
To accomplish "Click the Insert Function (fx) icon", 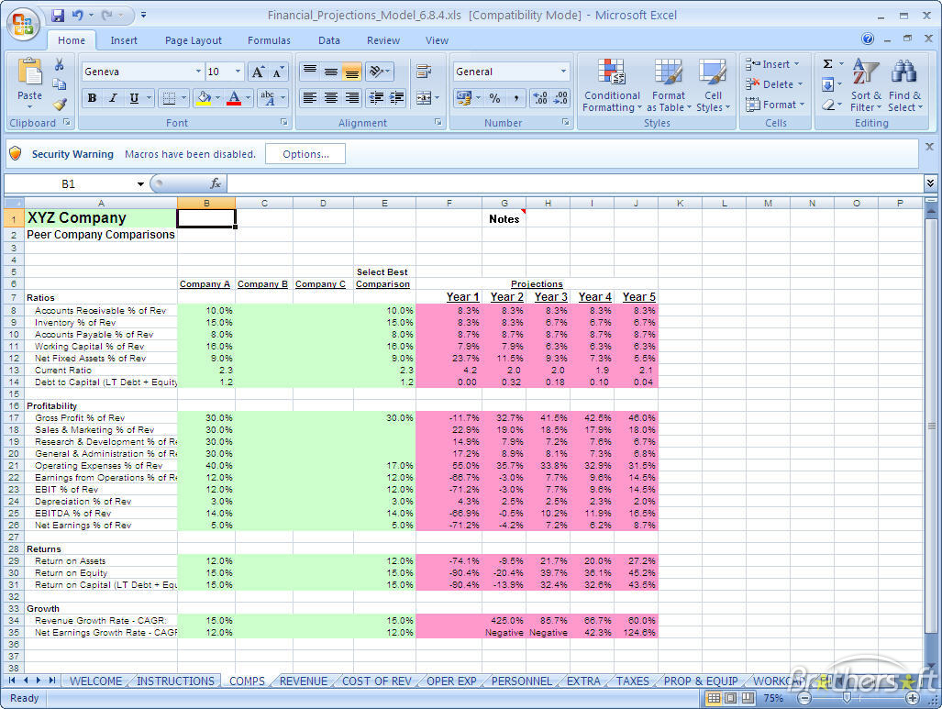I will 215,183.
